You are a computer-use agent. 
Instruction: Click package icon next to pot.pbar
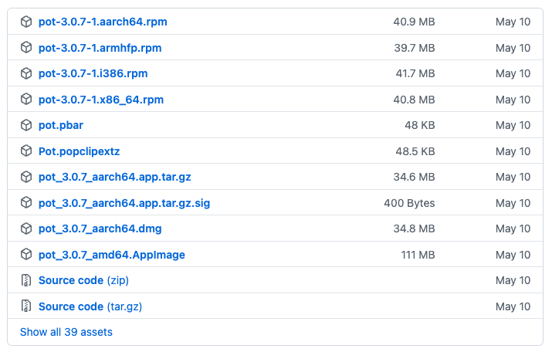(26, 125)
